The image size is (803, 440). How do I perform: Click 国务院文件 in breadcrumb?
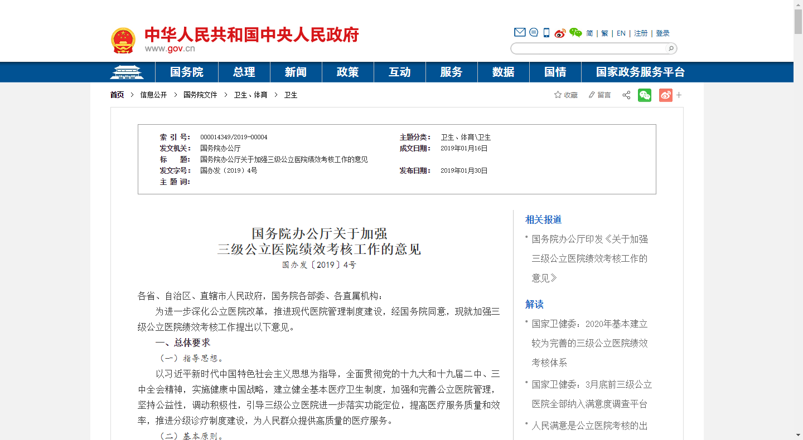point(200,95)
